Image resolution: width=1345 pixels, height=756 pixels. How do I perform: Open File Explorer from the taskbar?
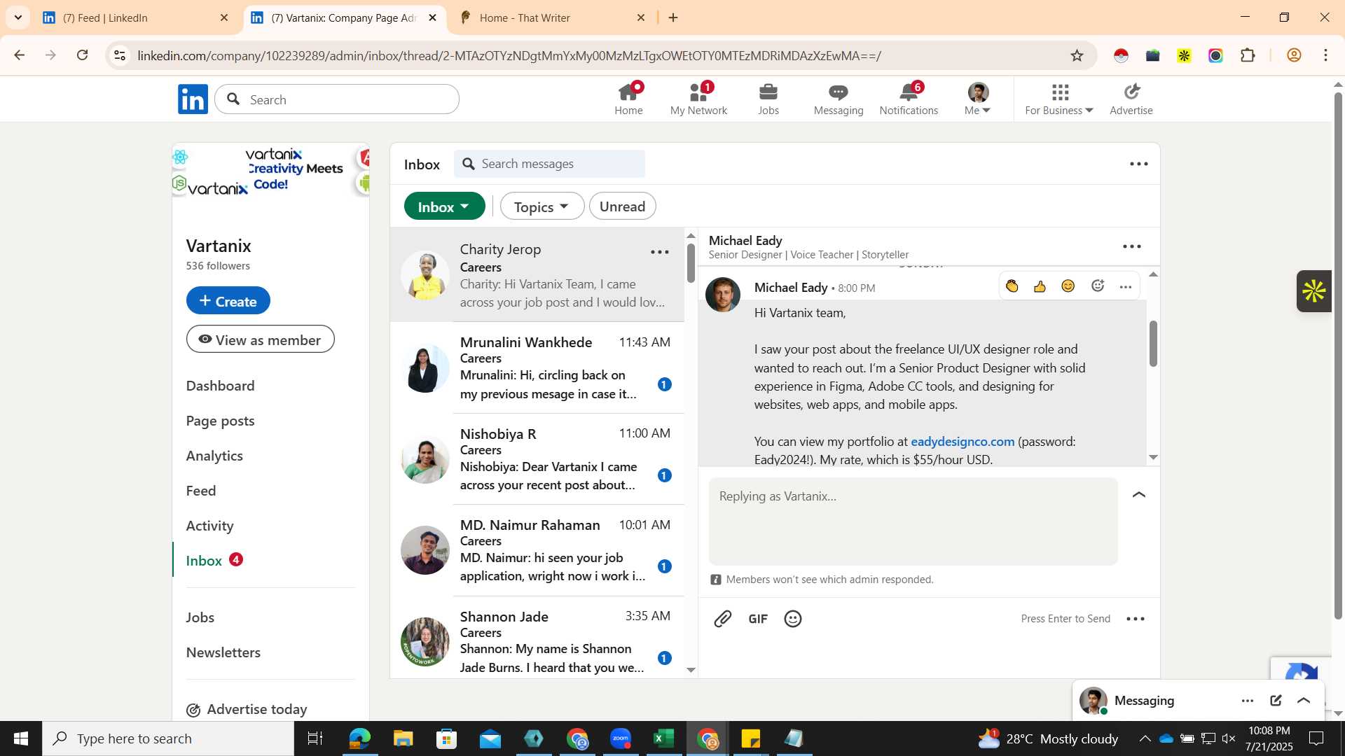(403, 738)
